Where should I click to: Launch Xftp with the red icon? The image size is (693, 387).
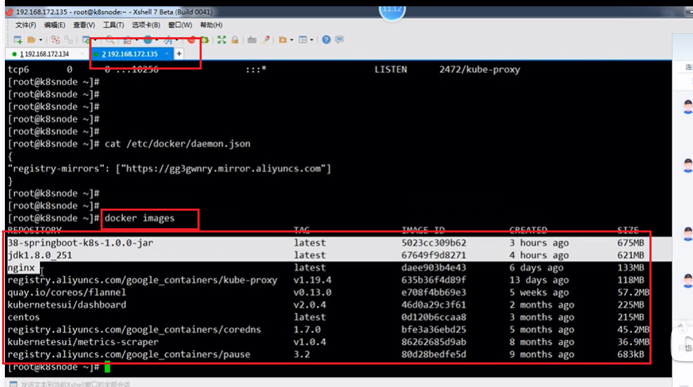pos(191,40)
